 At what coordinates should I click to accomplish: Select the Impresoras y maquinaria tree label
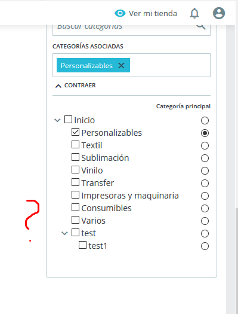click(130, 196)
